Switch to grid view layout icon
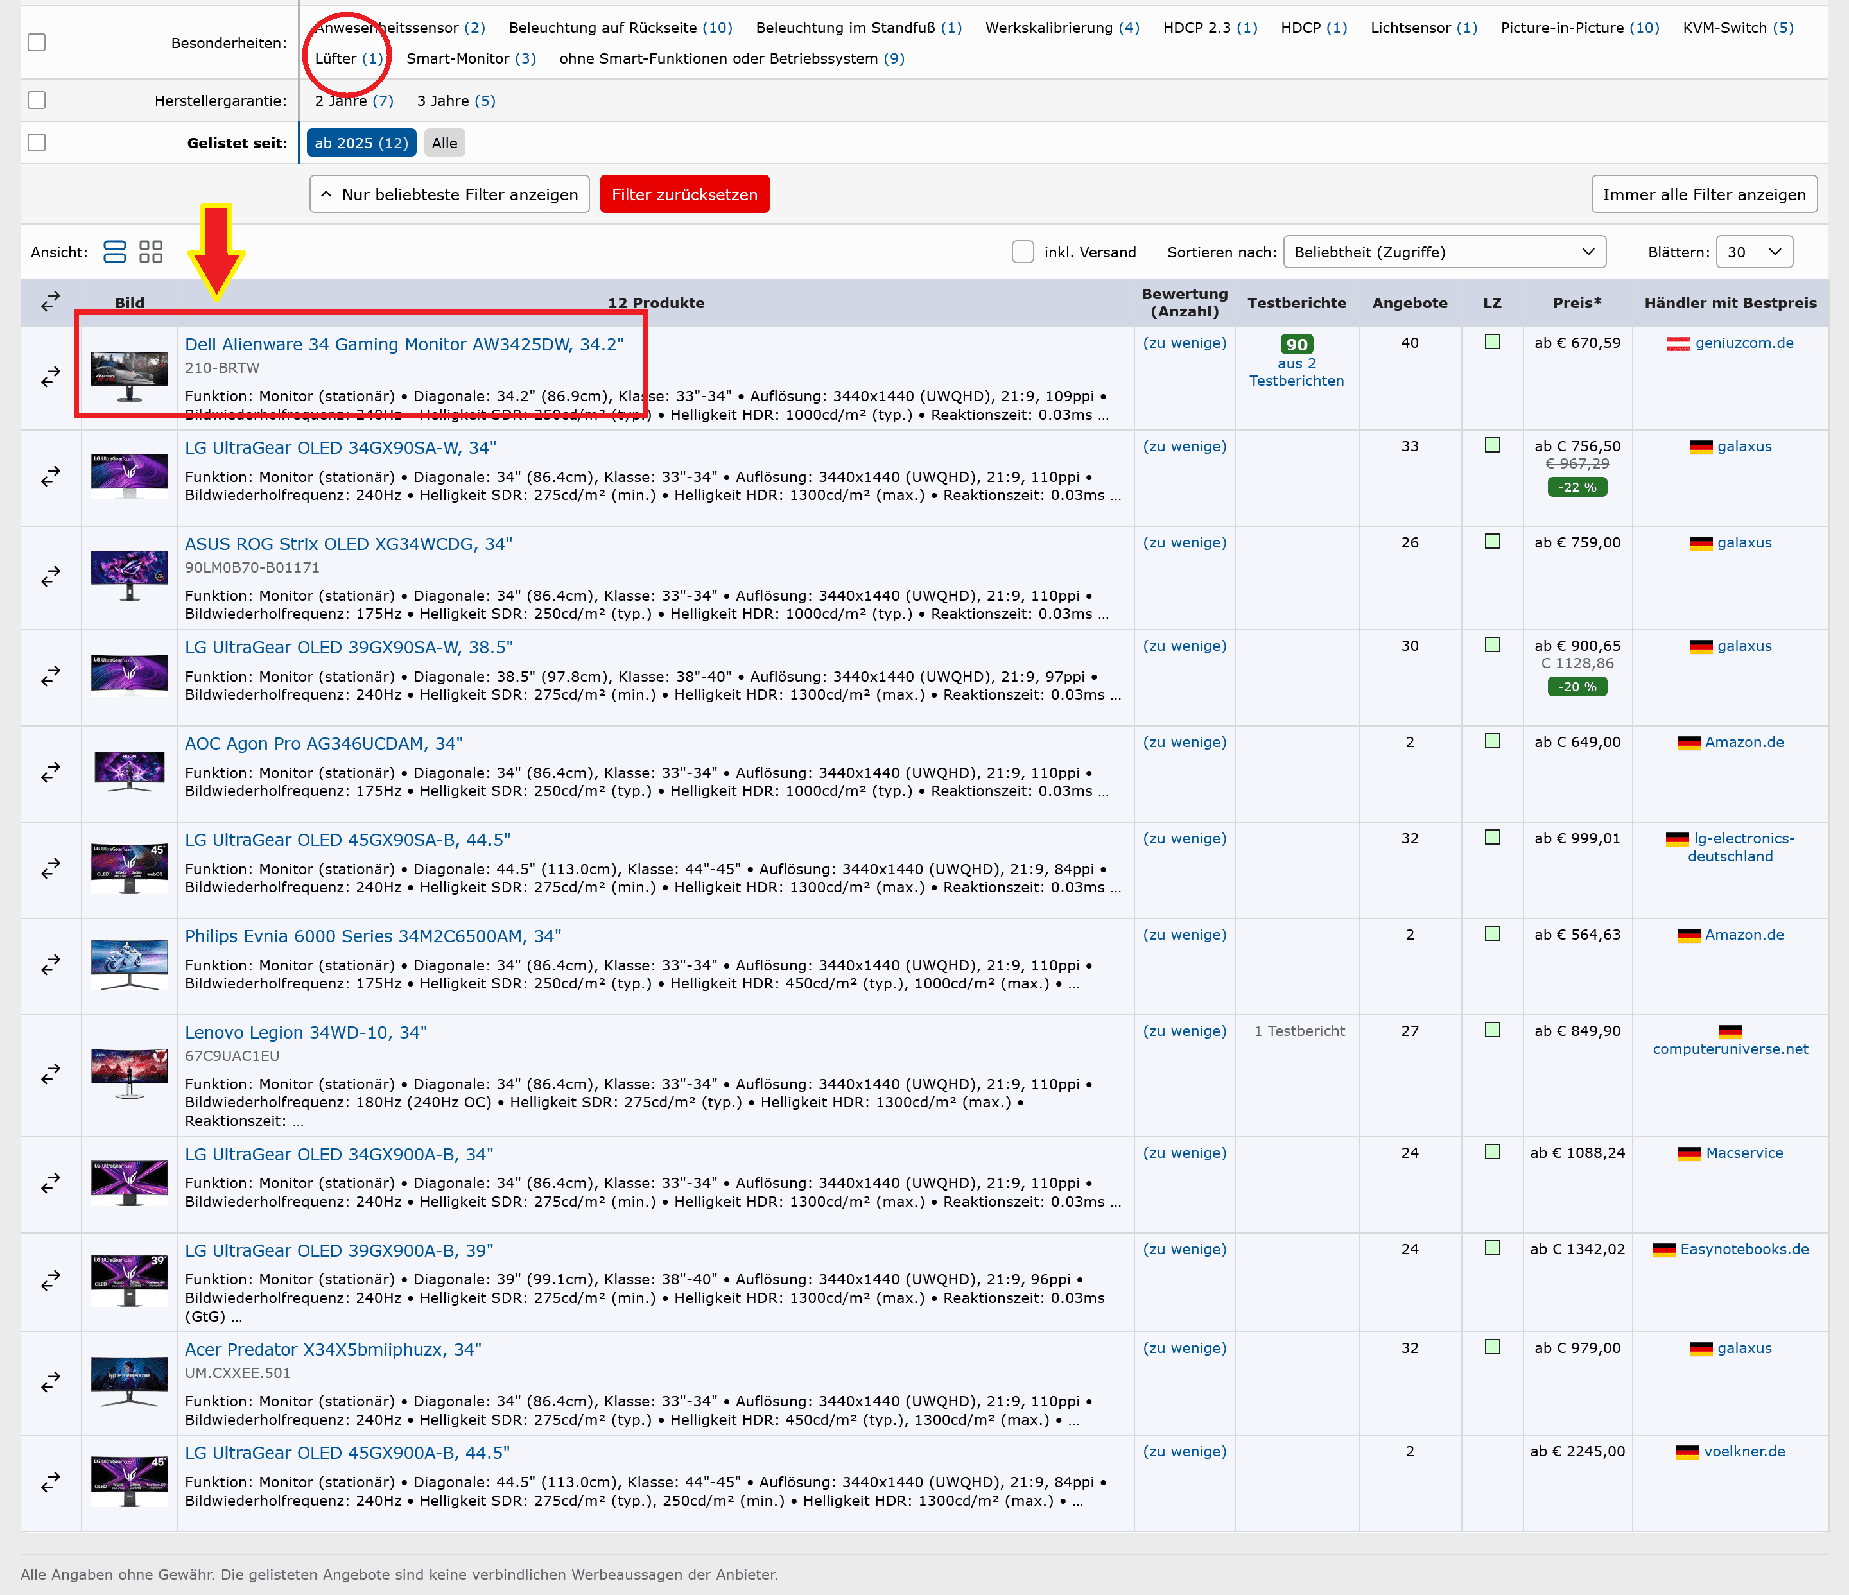 pyautogui.click(x=151, y=252)
